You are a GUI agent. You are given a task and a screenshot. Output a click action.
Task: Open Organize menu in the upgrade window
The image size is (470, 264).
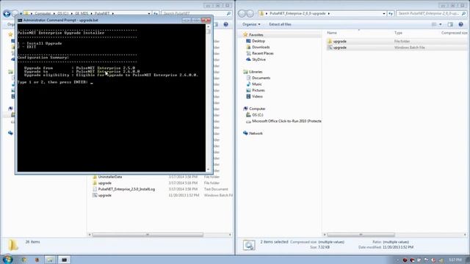tap(251, 24)
